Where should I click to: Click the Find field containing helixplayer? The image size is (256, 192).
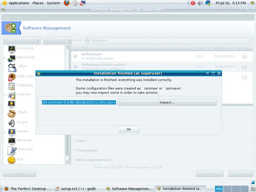coord(168,40)
